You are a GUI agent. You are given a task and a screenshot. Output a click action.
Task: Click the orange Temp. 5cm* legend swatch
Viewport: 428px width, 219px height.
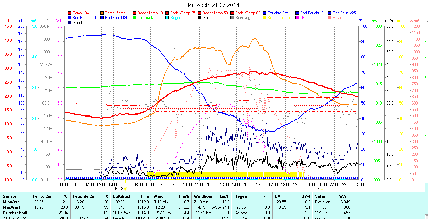[x=102, y=13]
